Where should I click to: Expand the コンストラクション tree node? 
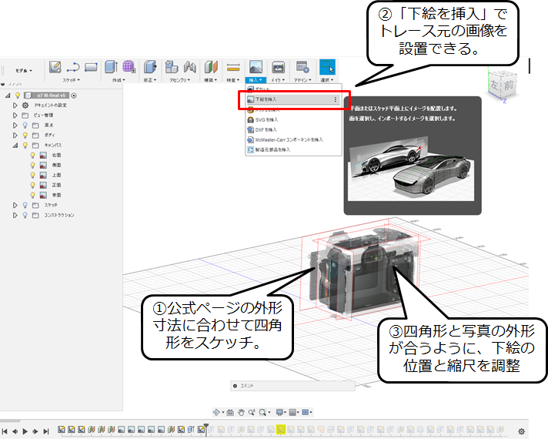15,215
